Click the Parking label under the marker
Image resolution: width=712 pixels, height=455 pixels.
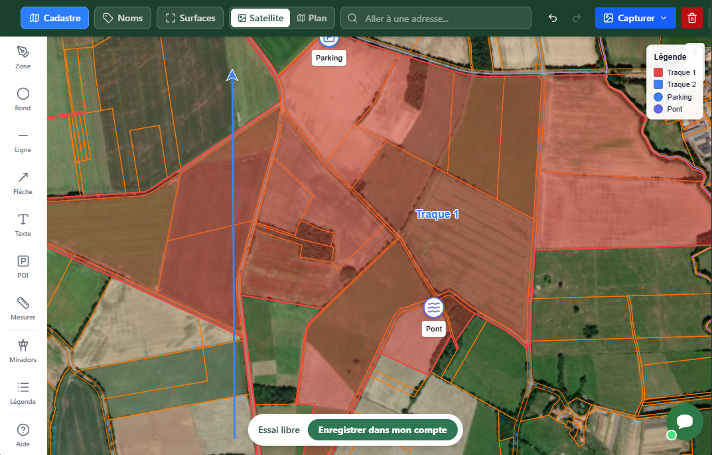pyautogui.click(x=328, y=58)
